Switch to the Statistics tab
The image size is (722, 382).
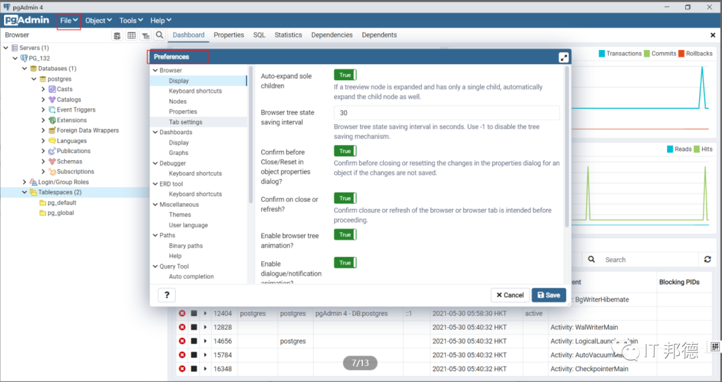pyautogui.click(x=288, y=35)
